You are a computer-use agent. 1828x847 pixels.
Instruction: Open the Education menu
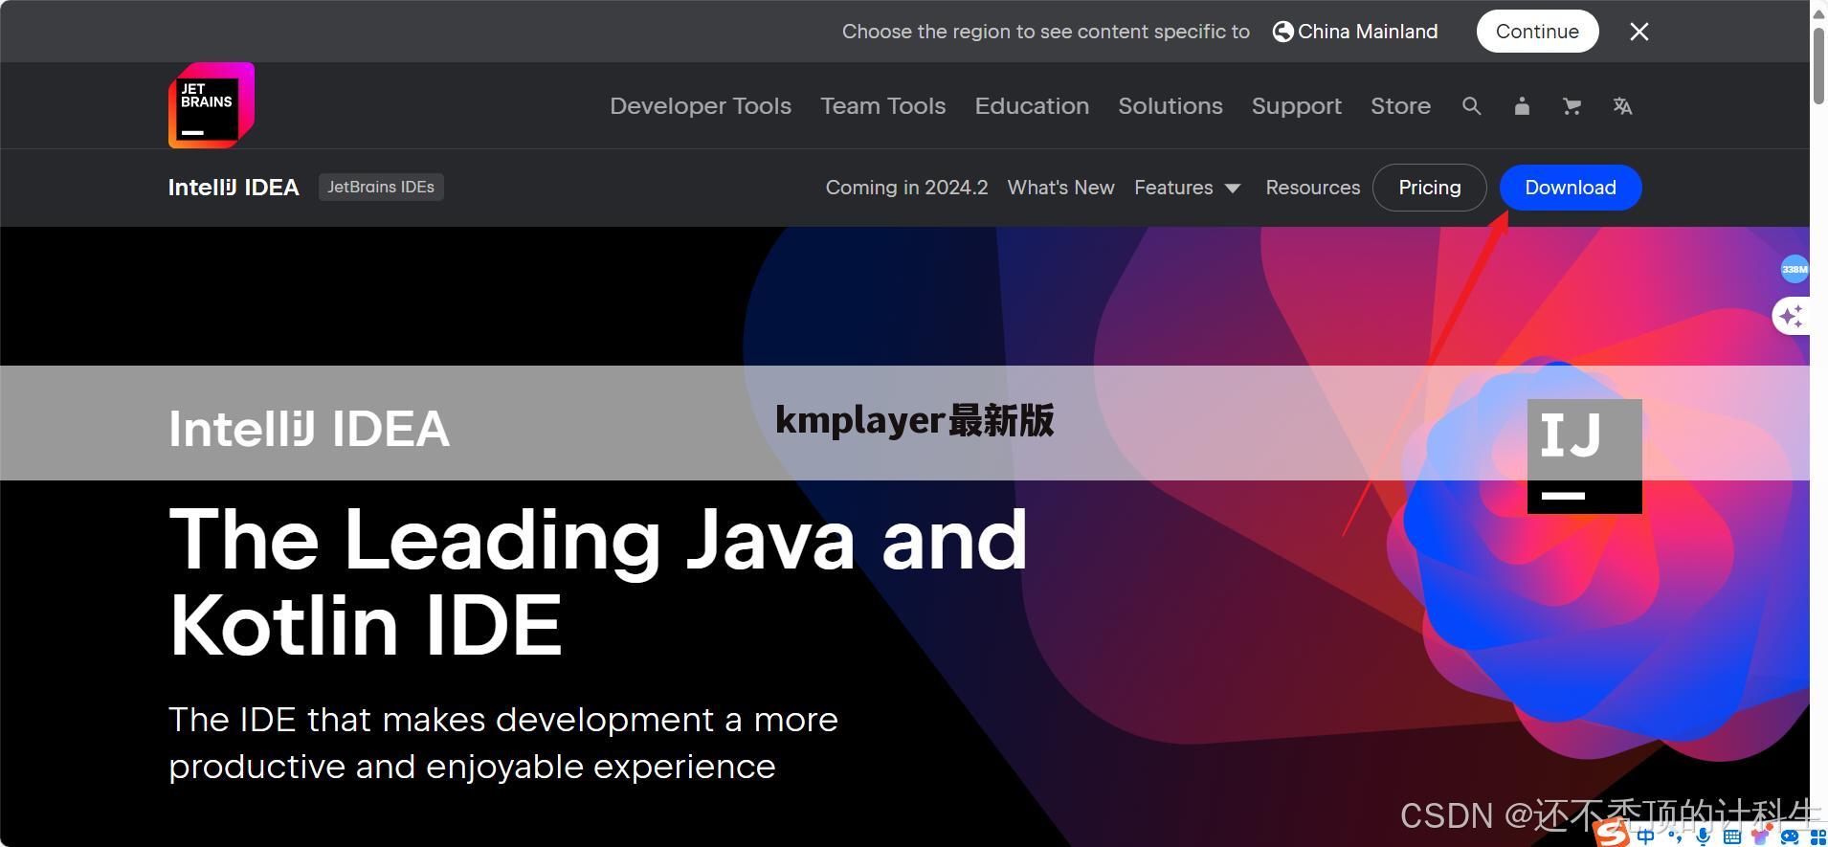click(x=1032, y=106)
